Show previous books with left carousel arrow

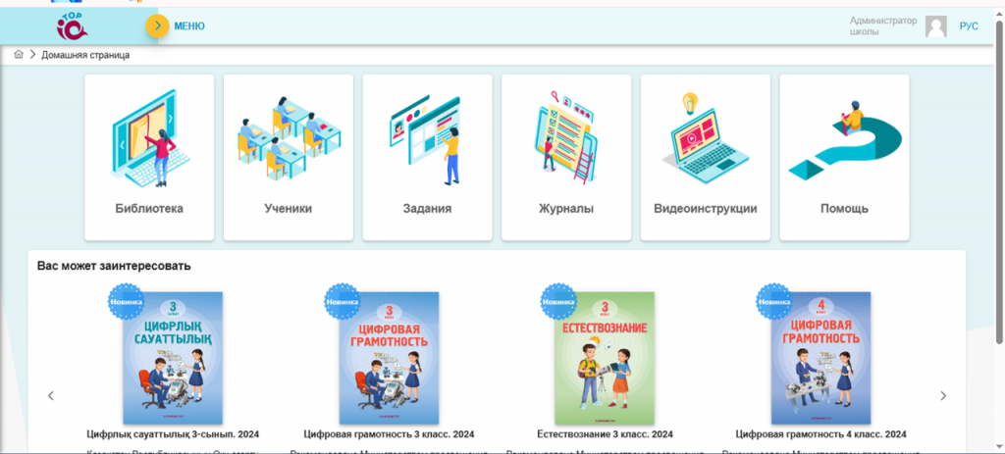click(51, 396)
